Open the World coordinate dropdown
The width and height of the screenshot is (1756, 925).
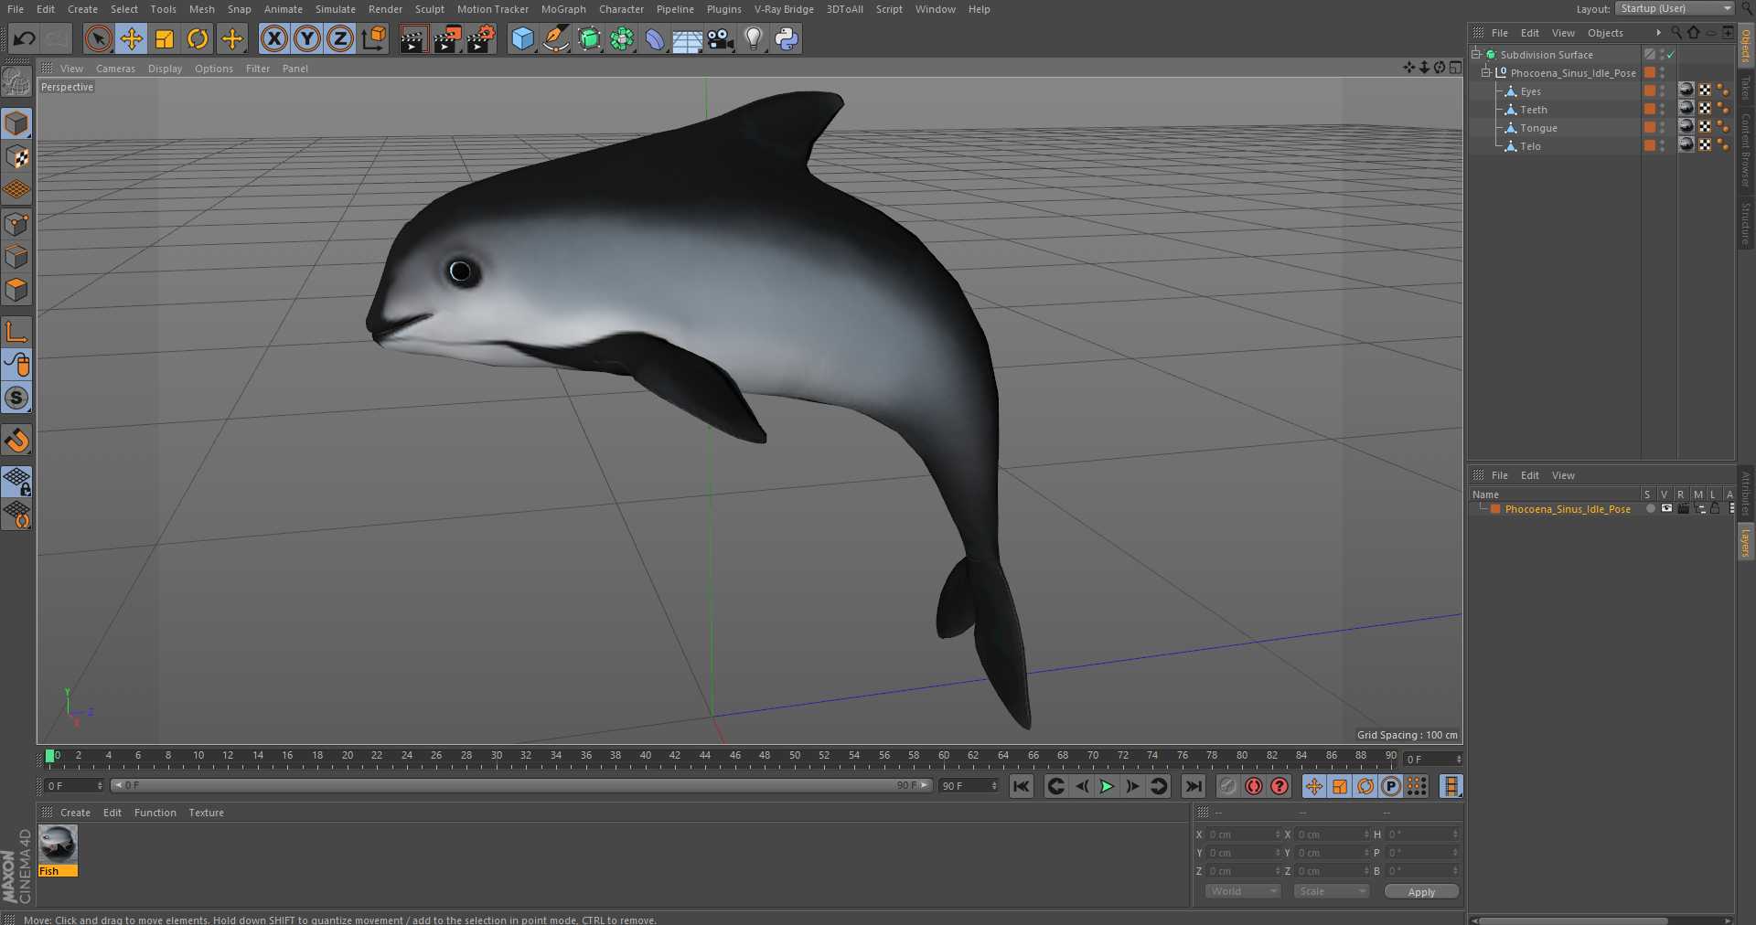[x=1242, y=891]
